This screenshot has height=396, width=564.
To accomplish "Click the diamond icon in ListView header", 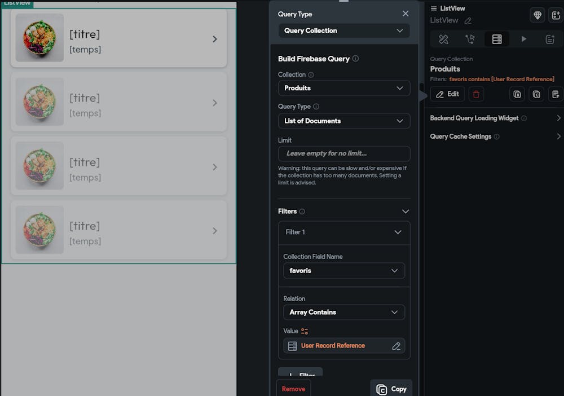I will (537, 15).
